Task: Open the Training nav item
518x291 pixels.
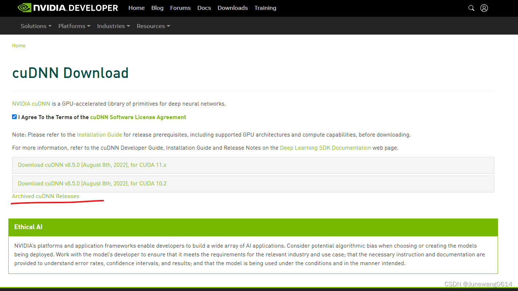Action: (265, 8)
